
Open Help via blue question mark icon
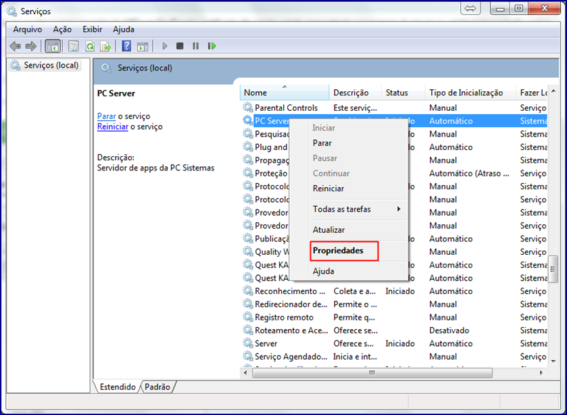(126, 46)
